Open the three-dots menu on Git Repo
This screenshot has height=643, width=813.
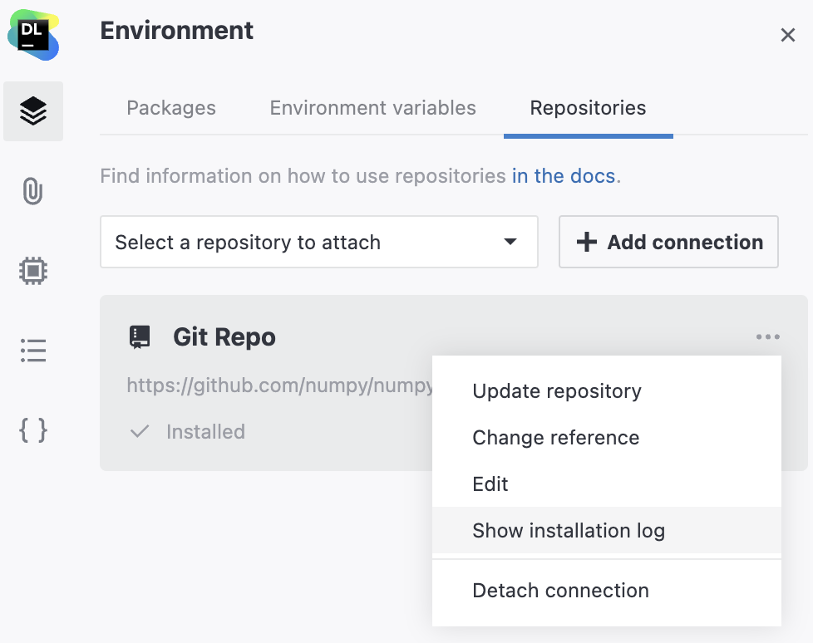(x=767, y=336)
